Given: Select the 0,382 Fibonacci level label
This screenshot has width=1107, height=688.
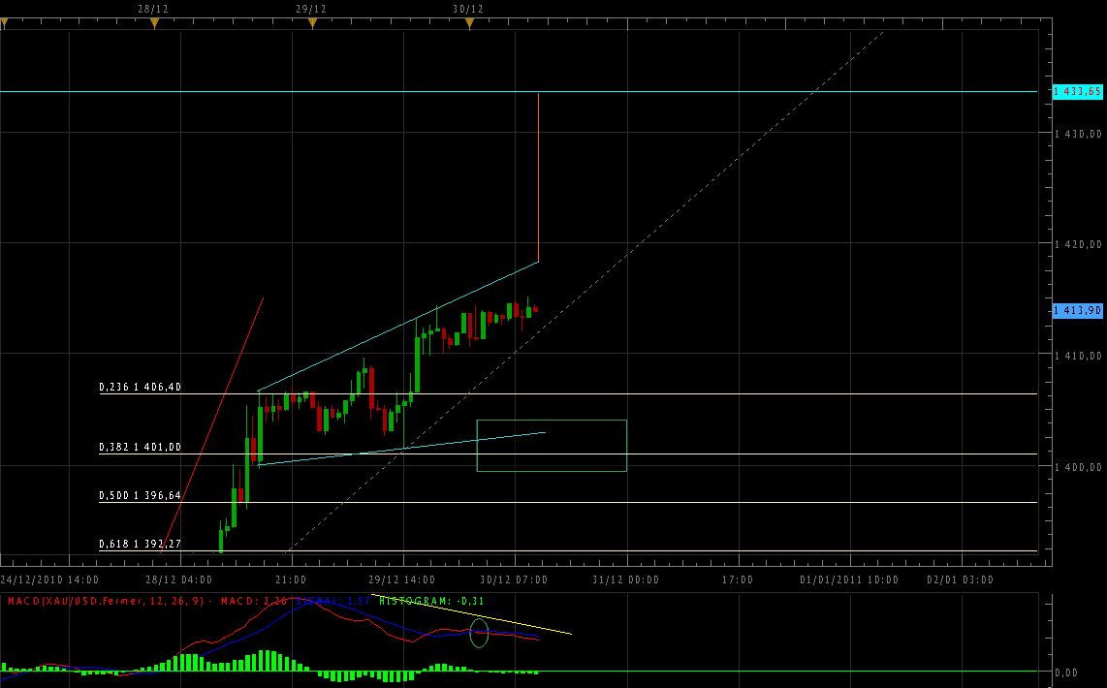Looking at the screenshot, I should pyautogui.click(x=140, y=447).
